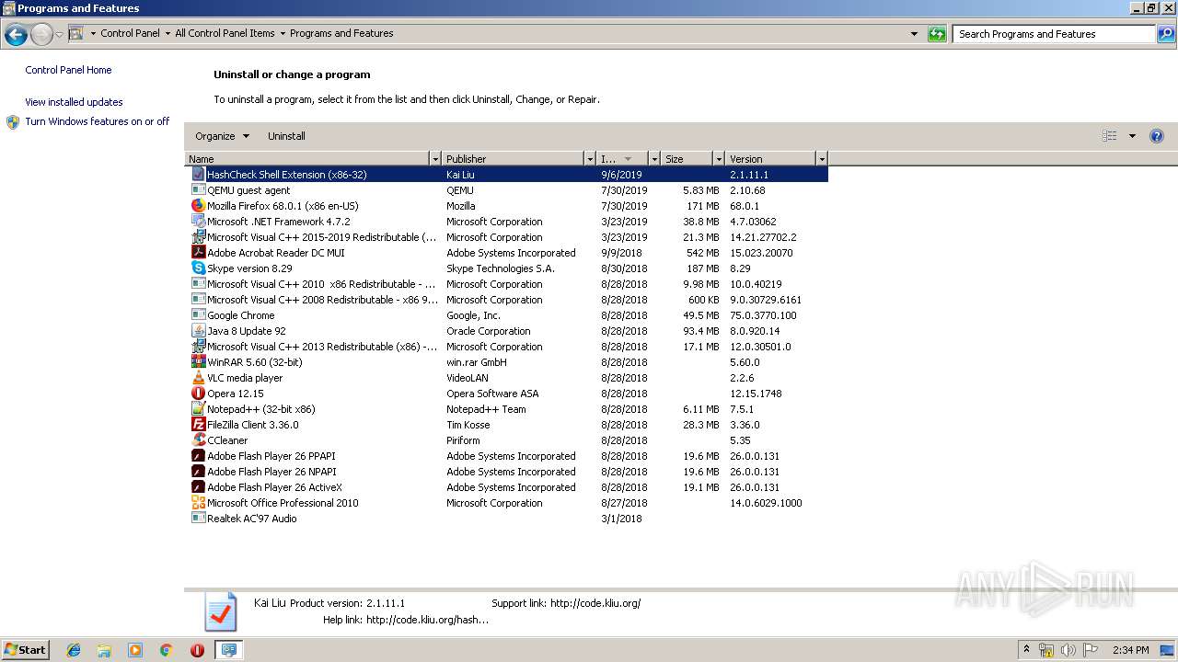Expand the Size column filter arrow
The image size is (1178, 662).
718,159
